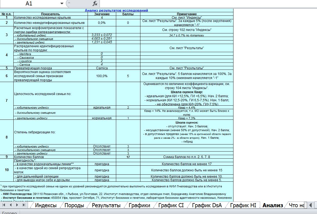Click the Insert Function fx icon

[x=95, y=4]
